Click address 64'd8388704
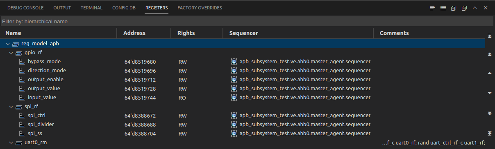Screen dimensions: 495x149 (140, 134)
